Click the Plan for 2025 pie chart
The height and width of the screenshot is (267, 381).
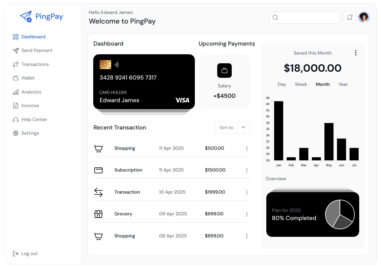(340, 214)
